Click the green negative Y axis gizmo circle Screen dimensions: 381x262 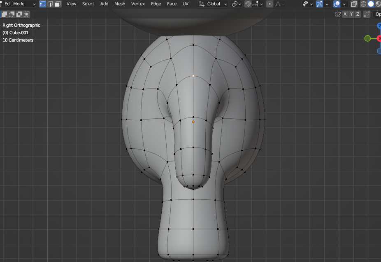[x=367, y=38]
